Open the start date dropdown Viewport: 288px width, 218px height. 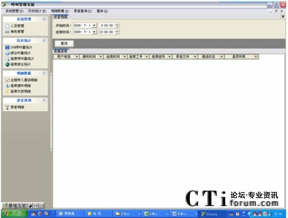(x=94, y=25)
